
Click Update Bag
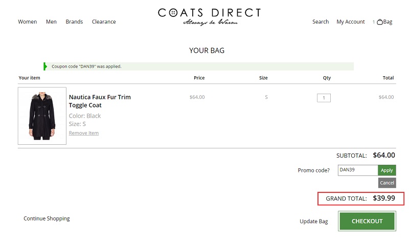(x=313, y=222)
